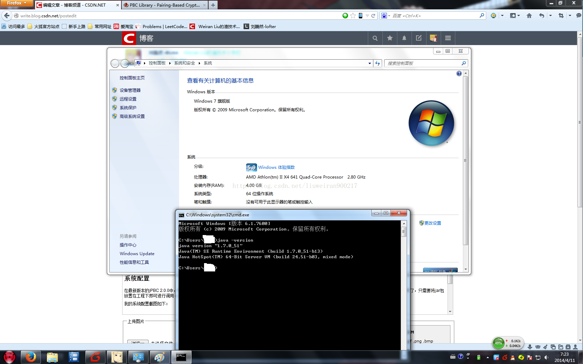Screen dimensions: 583x364
Task: Click the broom cleanup icon in status bar
Action: tap(546, 347)
